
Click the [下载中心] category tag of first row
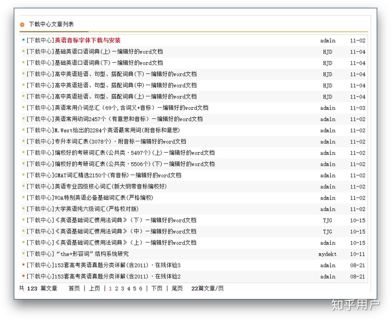40,40
